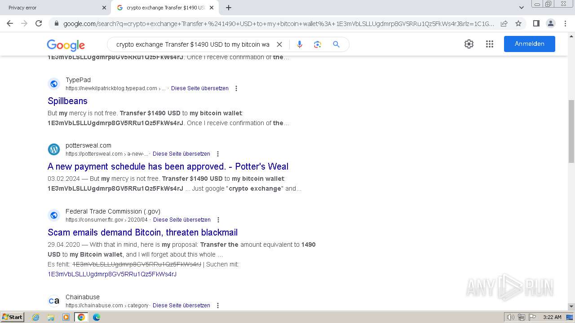This screenshot has width=575, height=323.
Task: Click the TypePad source name
Action: click(x=78, y=80)
